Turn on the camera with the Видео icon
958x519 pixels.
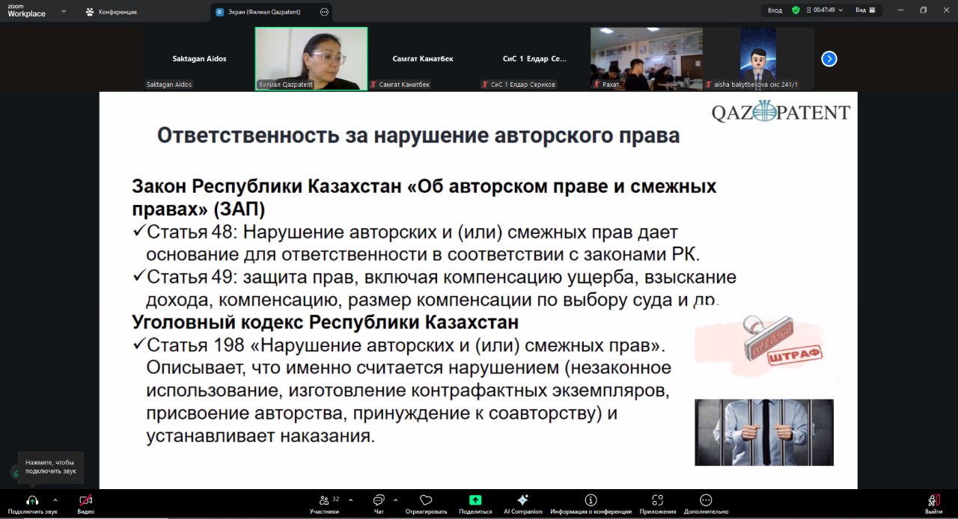pos(85,500)
